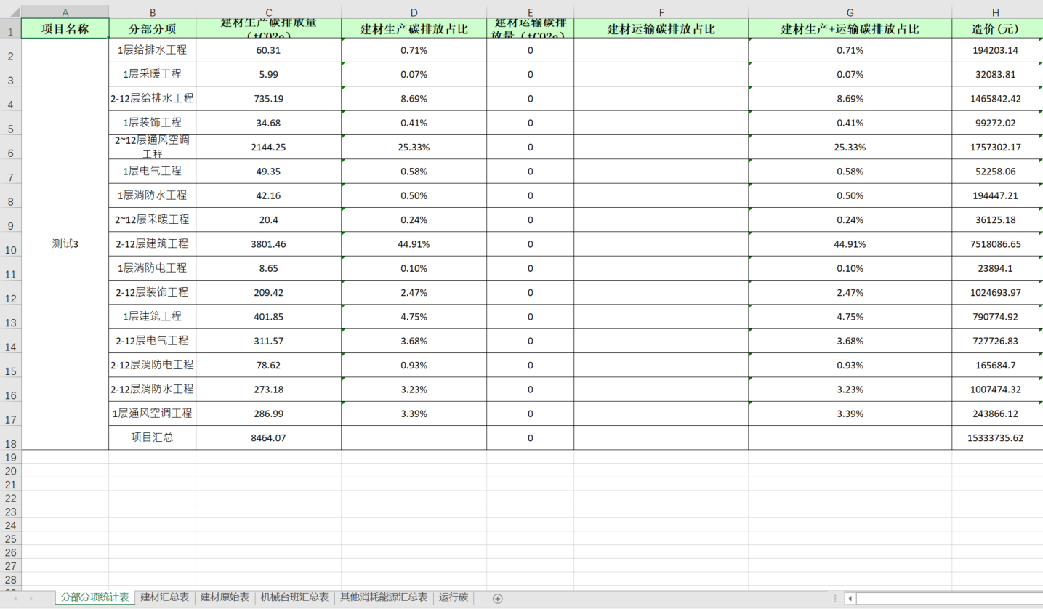
Task: Open the 建材原始表 sheet tab
Action: click(x=225, y=597)
